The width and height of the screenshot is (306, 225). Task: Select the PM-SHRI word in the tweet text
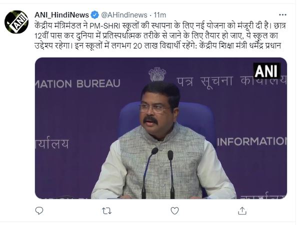click(104, 26)
